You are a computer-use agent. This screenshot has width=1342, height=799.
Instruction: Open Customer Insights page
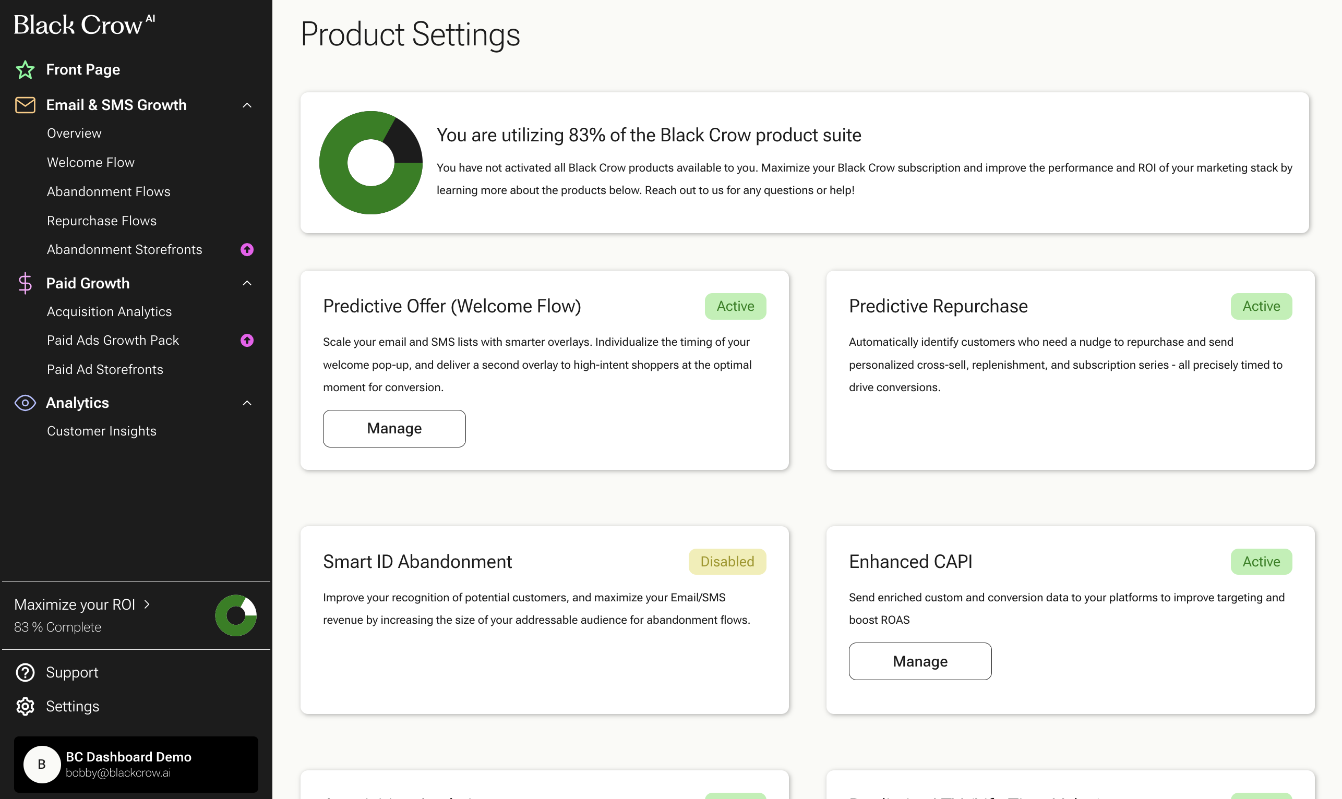101,431
